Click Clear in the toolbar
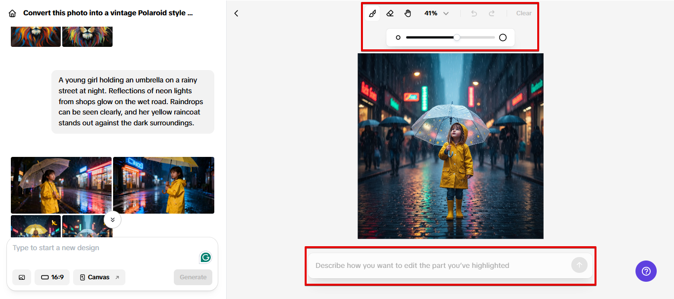This screenshot has width=674, height=299. pos(524,13)
